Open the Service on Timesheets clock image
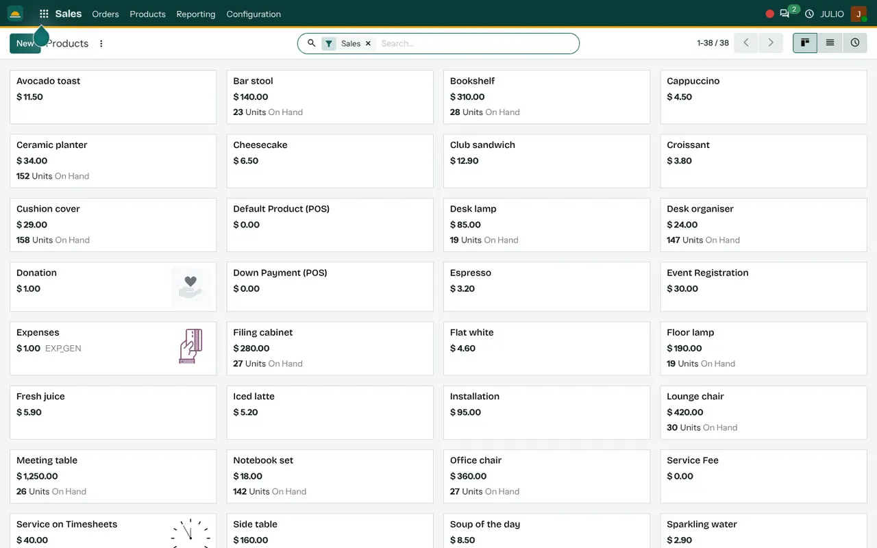 point(190,534)
